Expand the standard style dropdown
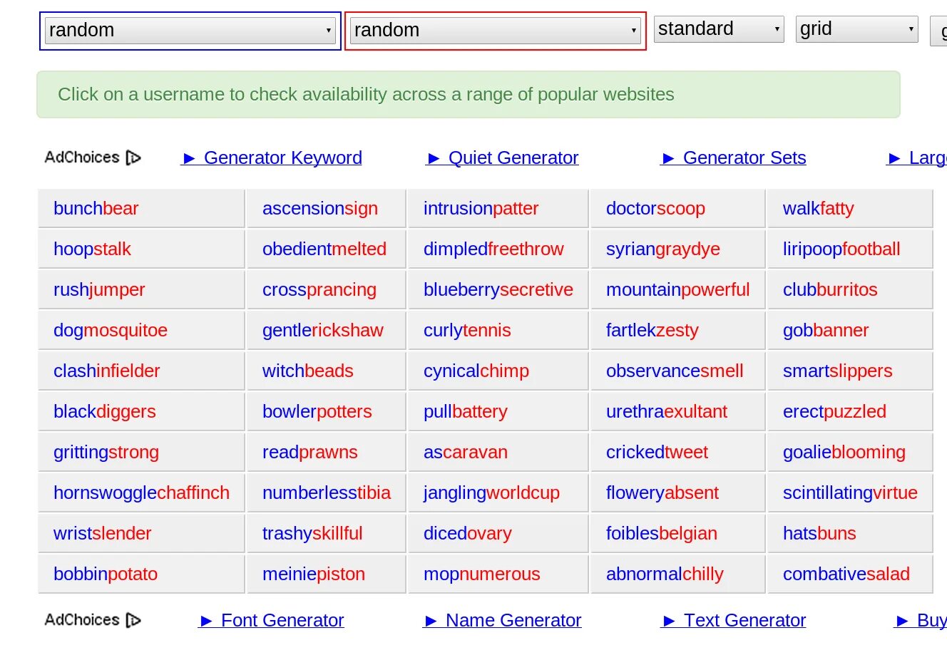The height and width of the screenshot is (650, 947). (x=718, y=29)
